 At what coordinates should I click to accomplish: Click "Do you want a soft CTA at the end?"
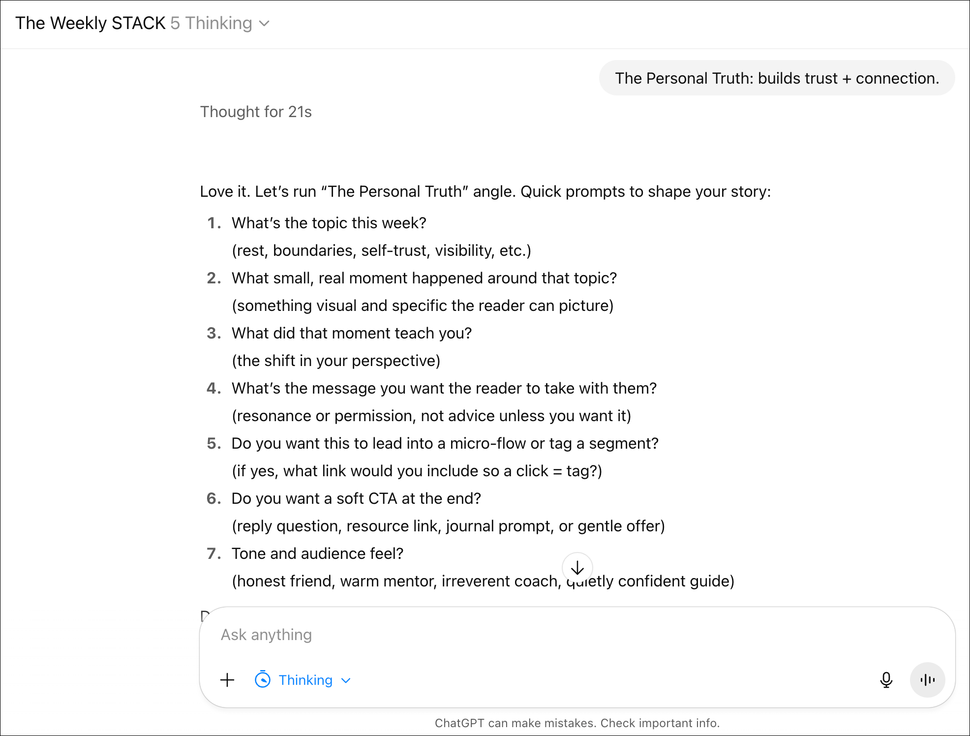coord(356,499)
